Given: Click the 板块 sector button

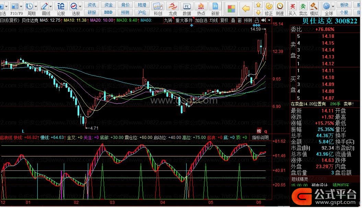Looking at the screenshot, I should 344,5.
